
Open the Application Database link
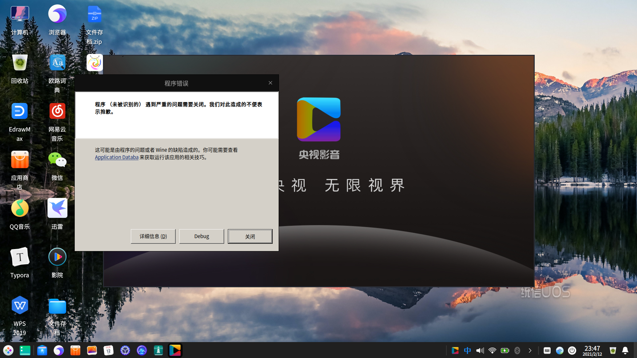tap(117, 157)
